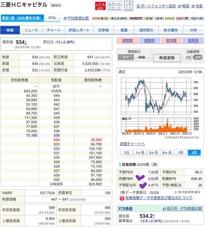This screenshot has height=229, width=207.
Task: Set 情報表示 to 詳細
Action: click(x=142, y=57)
